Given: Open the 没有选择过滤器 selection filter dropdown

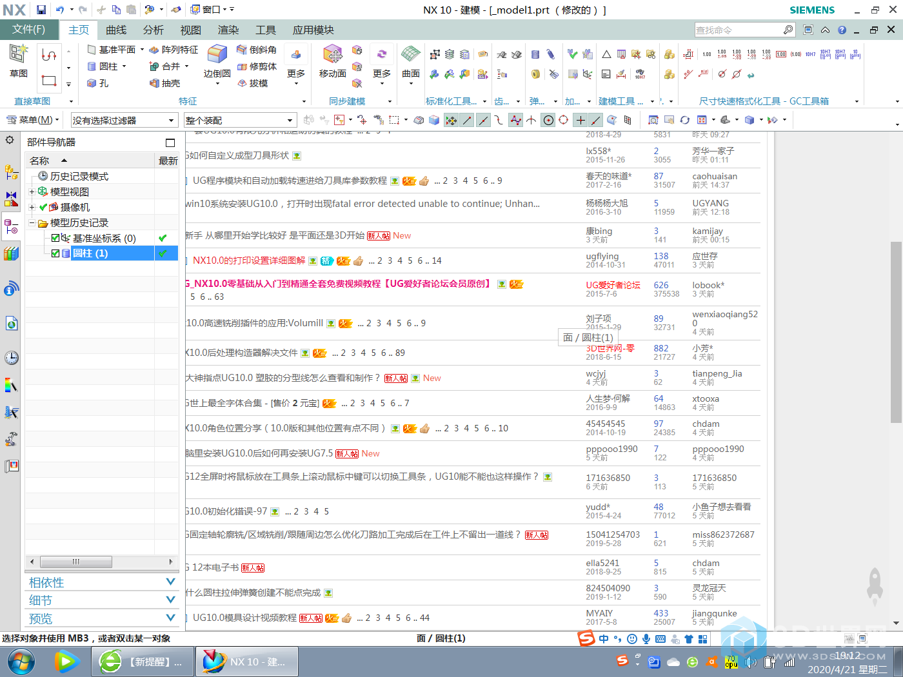Looking at the screenshot, I should (x=124, y=121).
